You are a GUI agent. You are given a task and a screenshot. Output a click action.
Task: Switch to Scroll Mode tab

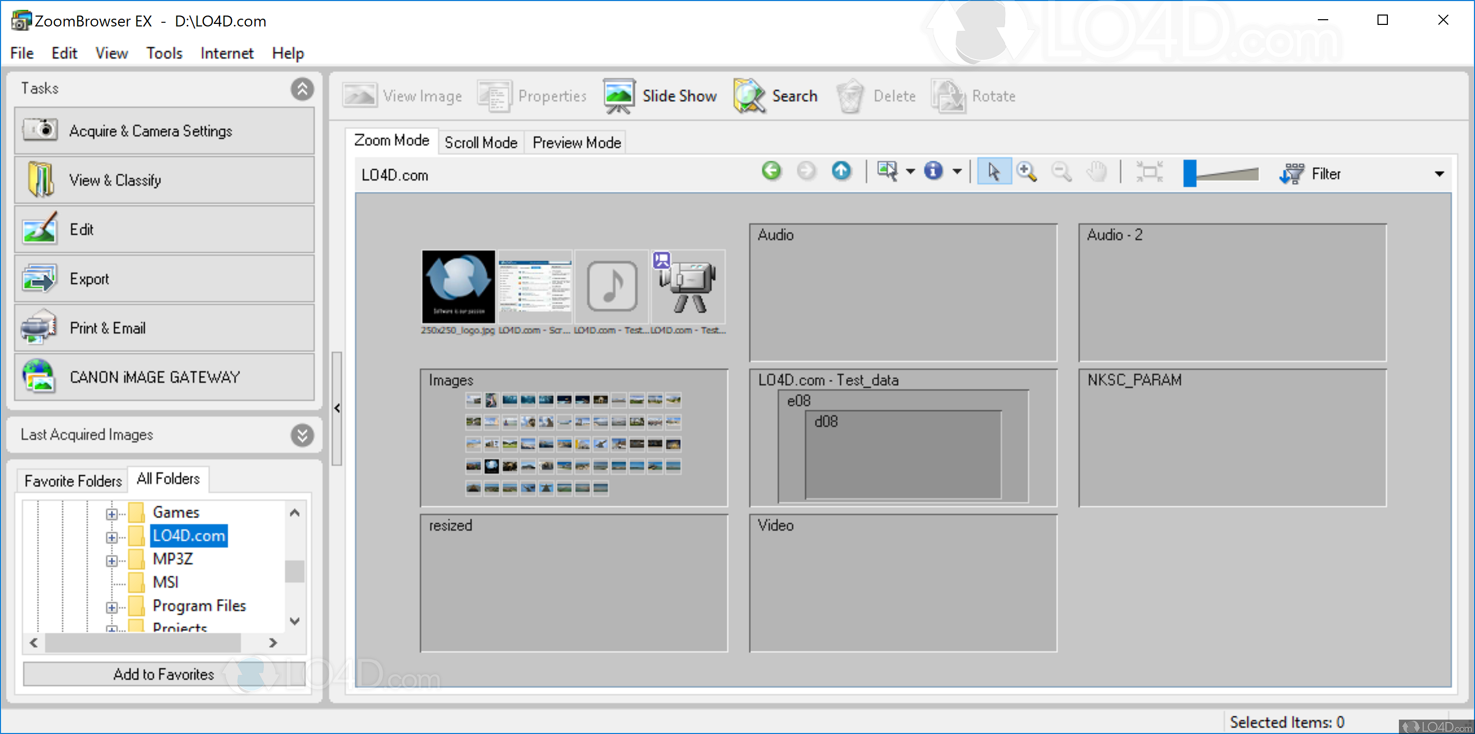pos(480,143)
